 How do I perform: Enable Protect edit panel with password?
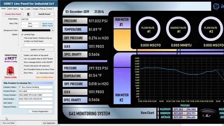[x=22, y=66]
